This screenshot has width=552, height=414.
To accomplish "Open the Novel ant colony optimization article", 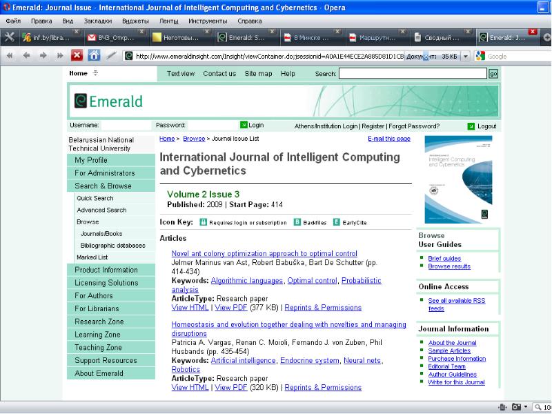I will click(x=264, y=253).
